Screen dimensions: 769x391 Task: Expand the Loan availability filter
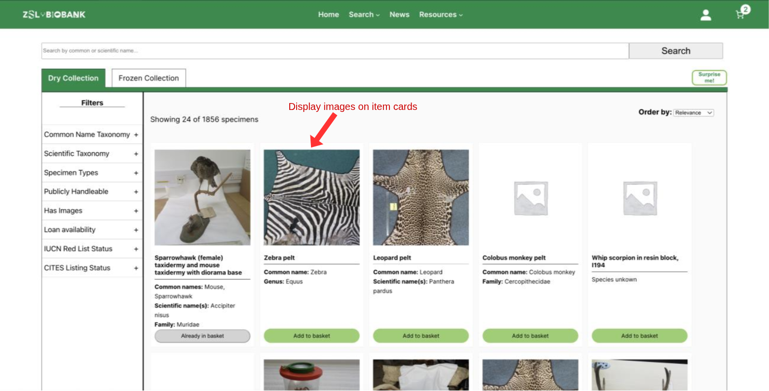click(x=92, y=230)
